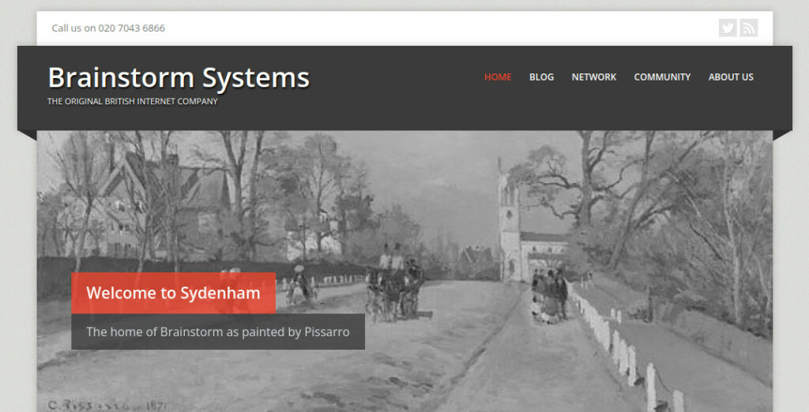Screen dimensions: 809x412
Task: Select Network in the navigation bar
Action: [x=594, y=77]
